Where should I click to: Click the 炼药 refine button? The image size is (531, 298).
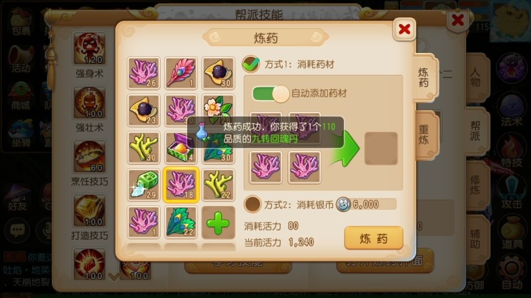[374, 238]
